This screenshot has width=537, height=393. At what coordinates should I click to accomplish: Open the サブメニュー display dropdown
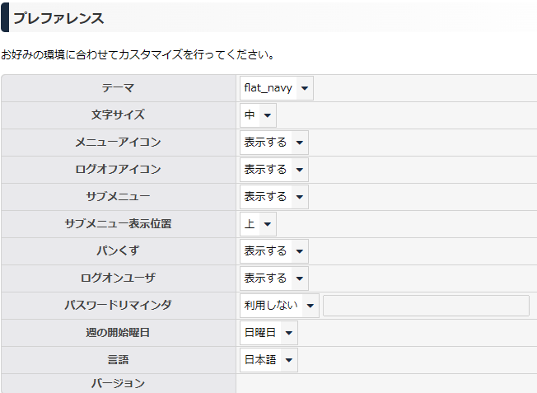coord(273,197)
